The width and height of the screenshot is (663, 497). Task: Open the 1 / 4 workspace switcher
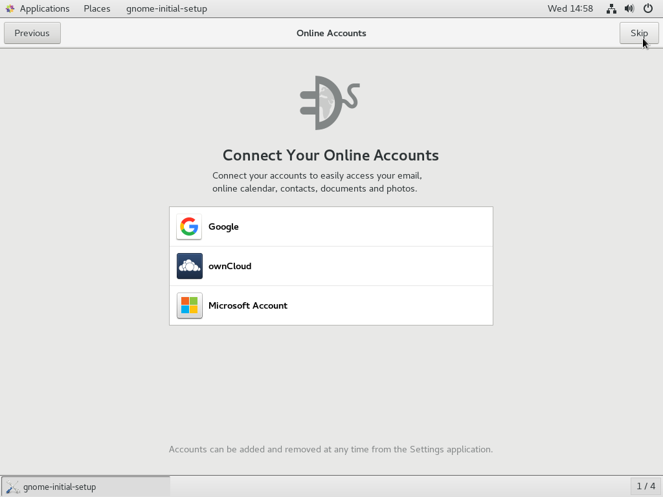646,487
